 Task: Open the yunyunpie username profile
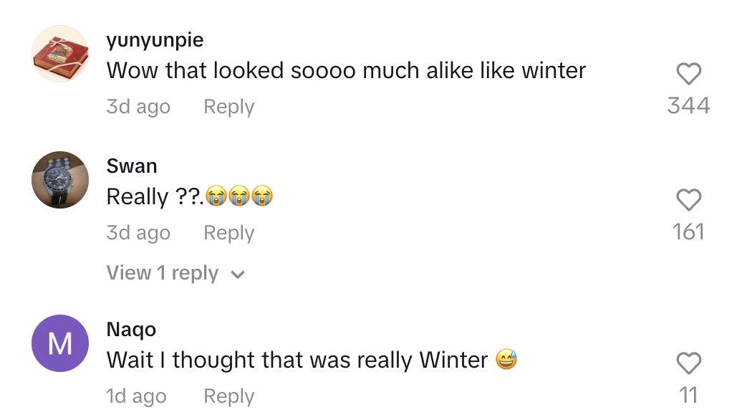[x=155, y=40]
